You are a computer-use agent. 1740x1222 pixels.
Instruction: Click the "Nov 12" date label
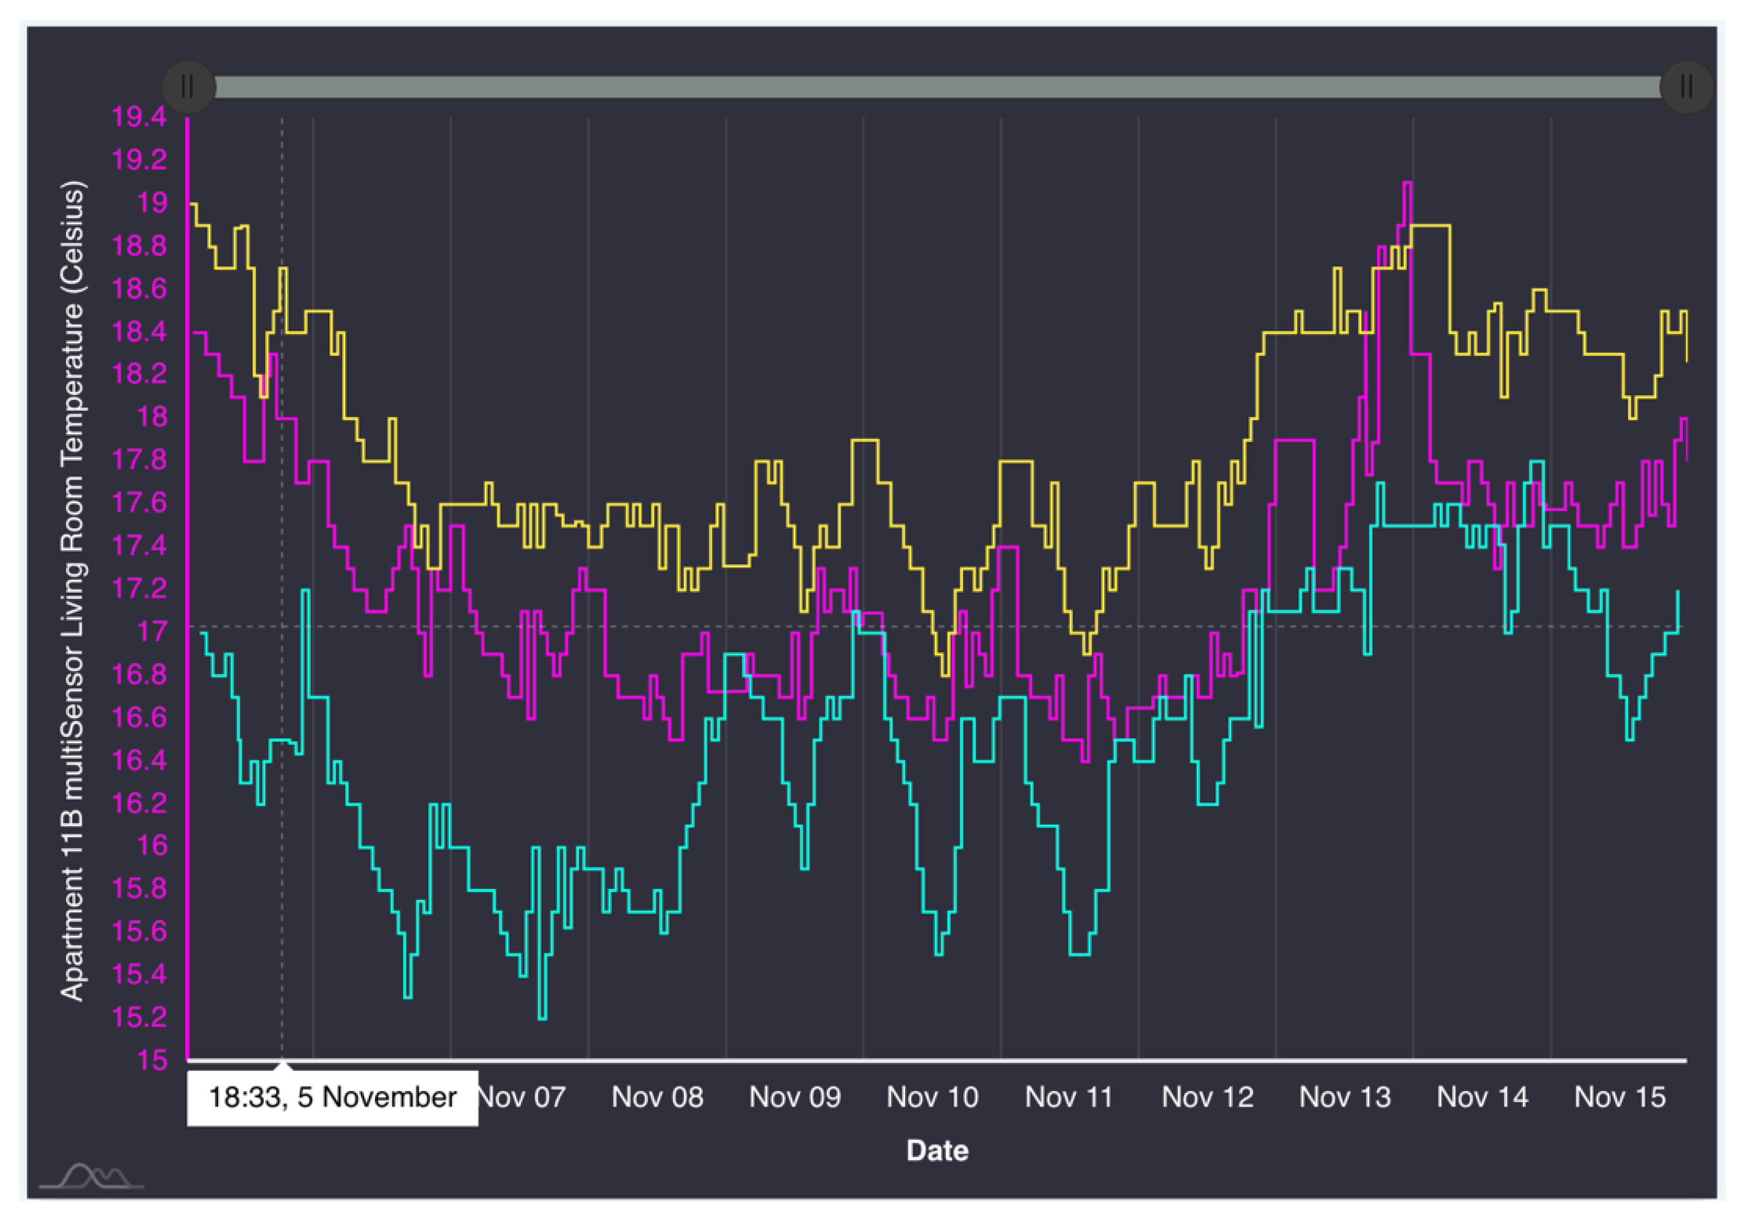pyautogui.click(x=1208, y=1097)
